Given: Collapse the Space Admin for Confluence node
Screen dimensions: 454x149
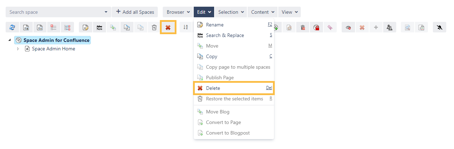Looking at the screenshot, I should (x=10, y=41).
